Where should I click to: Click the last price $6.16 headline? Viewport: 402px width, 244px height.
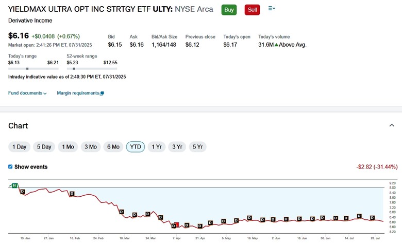[19, 36]
